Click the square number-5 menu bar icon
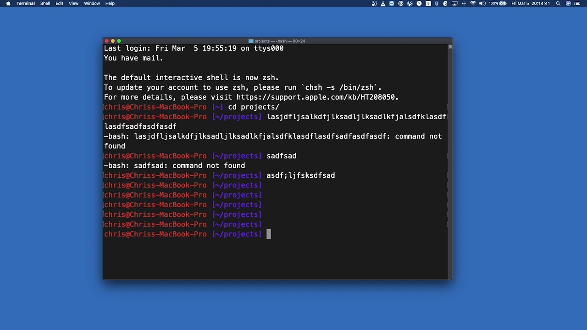The image size is (587, 330). (428, 3)
